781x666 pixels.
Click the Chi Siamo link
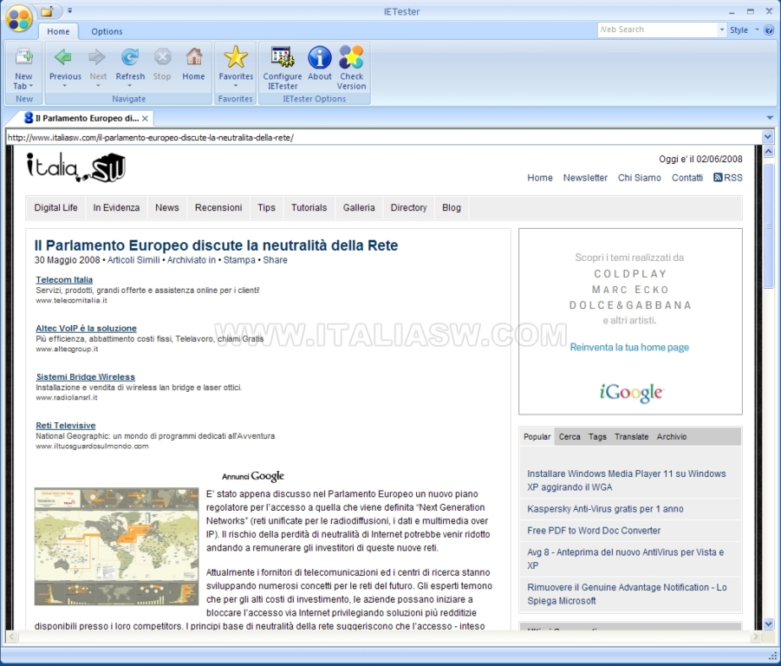(640, 178)
